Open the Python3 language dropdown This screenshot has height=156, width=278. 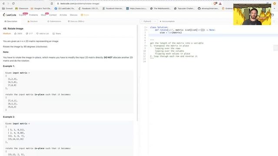coord(149,21)
